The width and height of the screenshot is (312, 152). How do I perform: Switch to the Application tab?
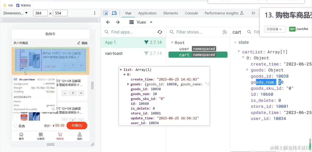tap(147, 13)
